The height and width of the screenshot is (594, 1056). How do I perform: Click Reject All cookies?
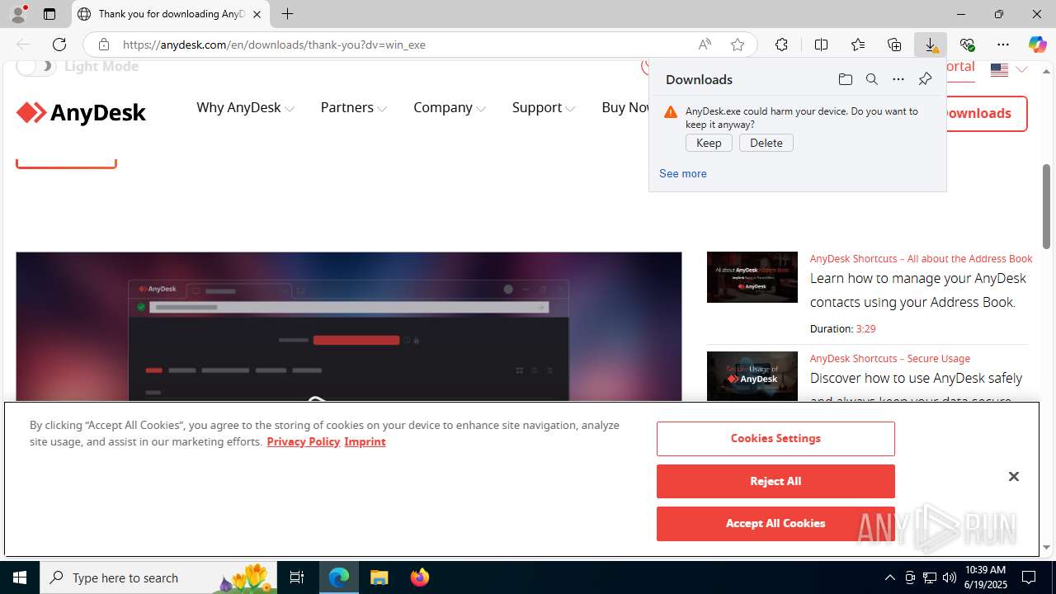[x=775, y=481]
